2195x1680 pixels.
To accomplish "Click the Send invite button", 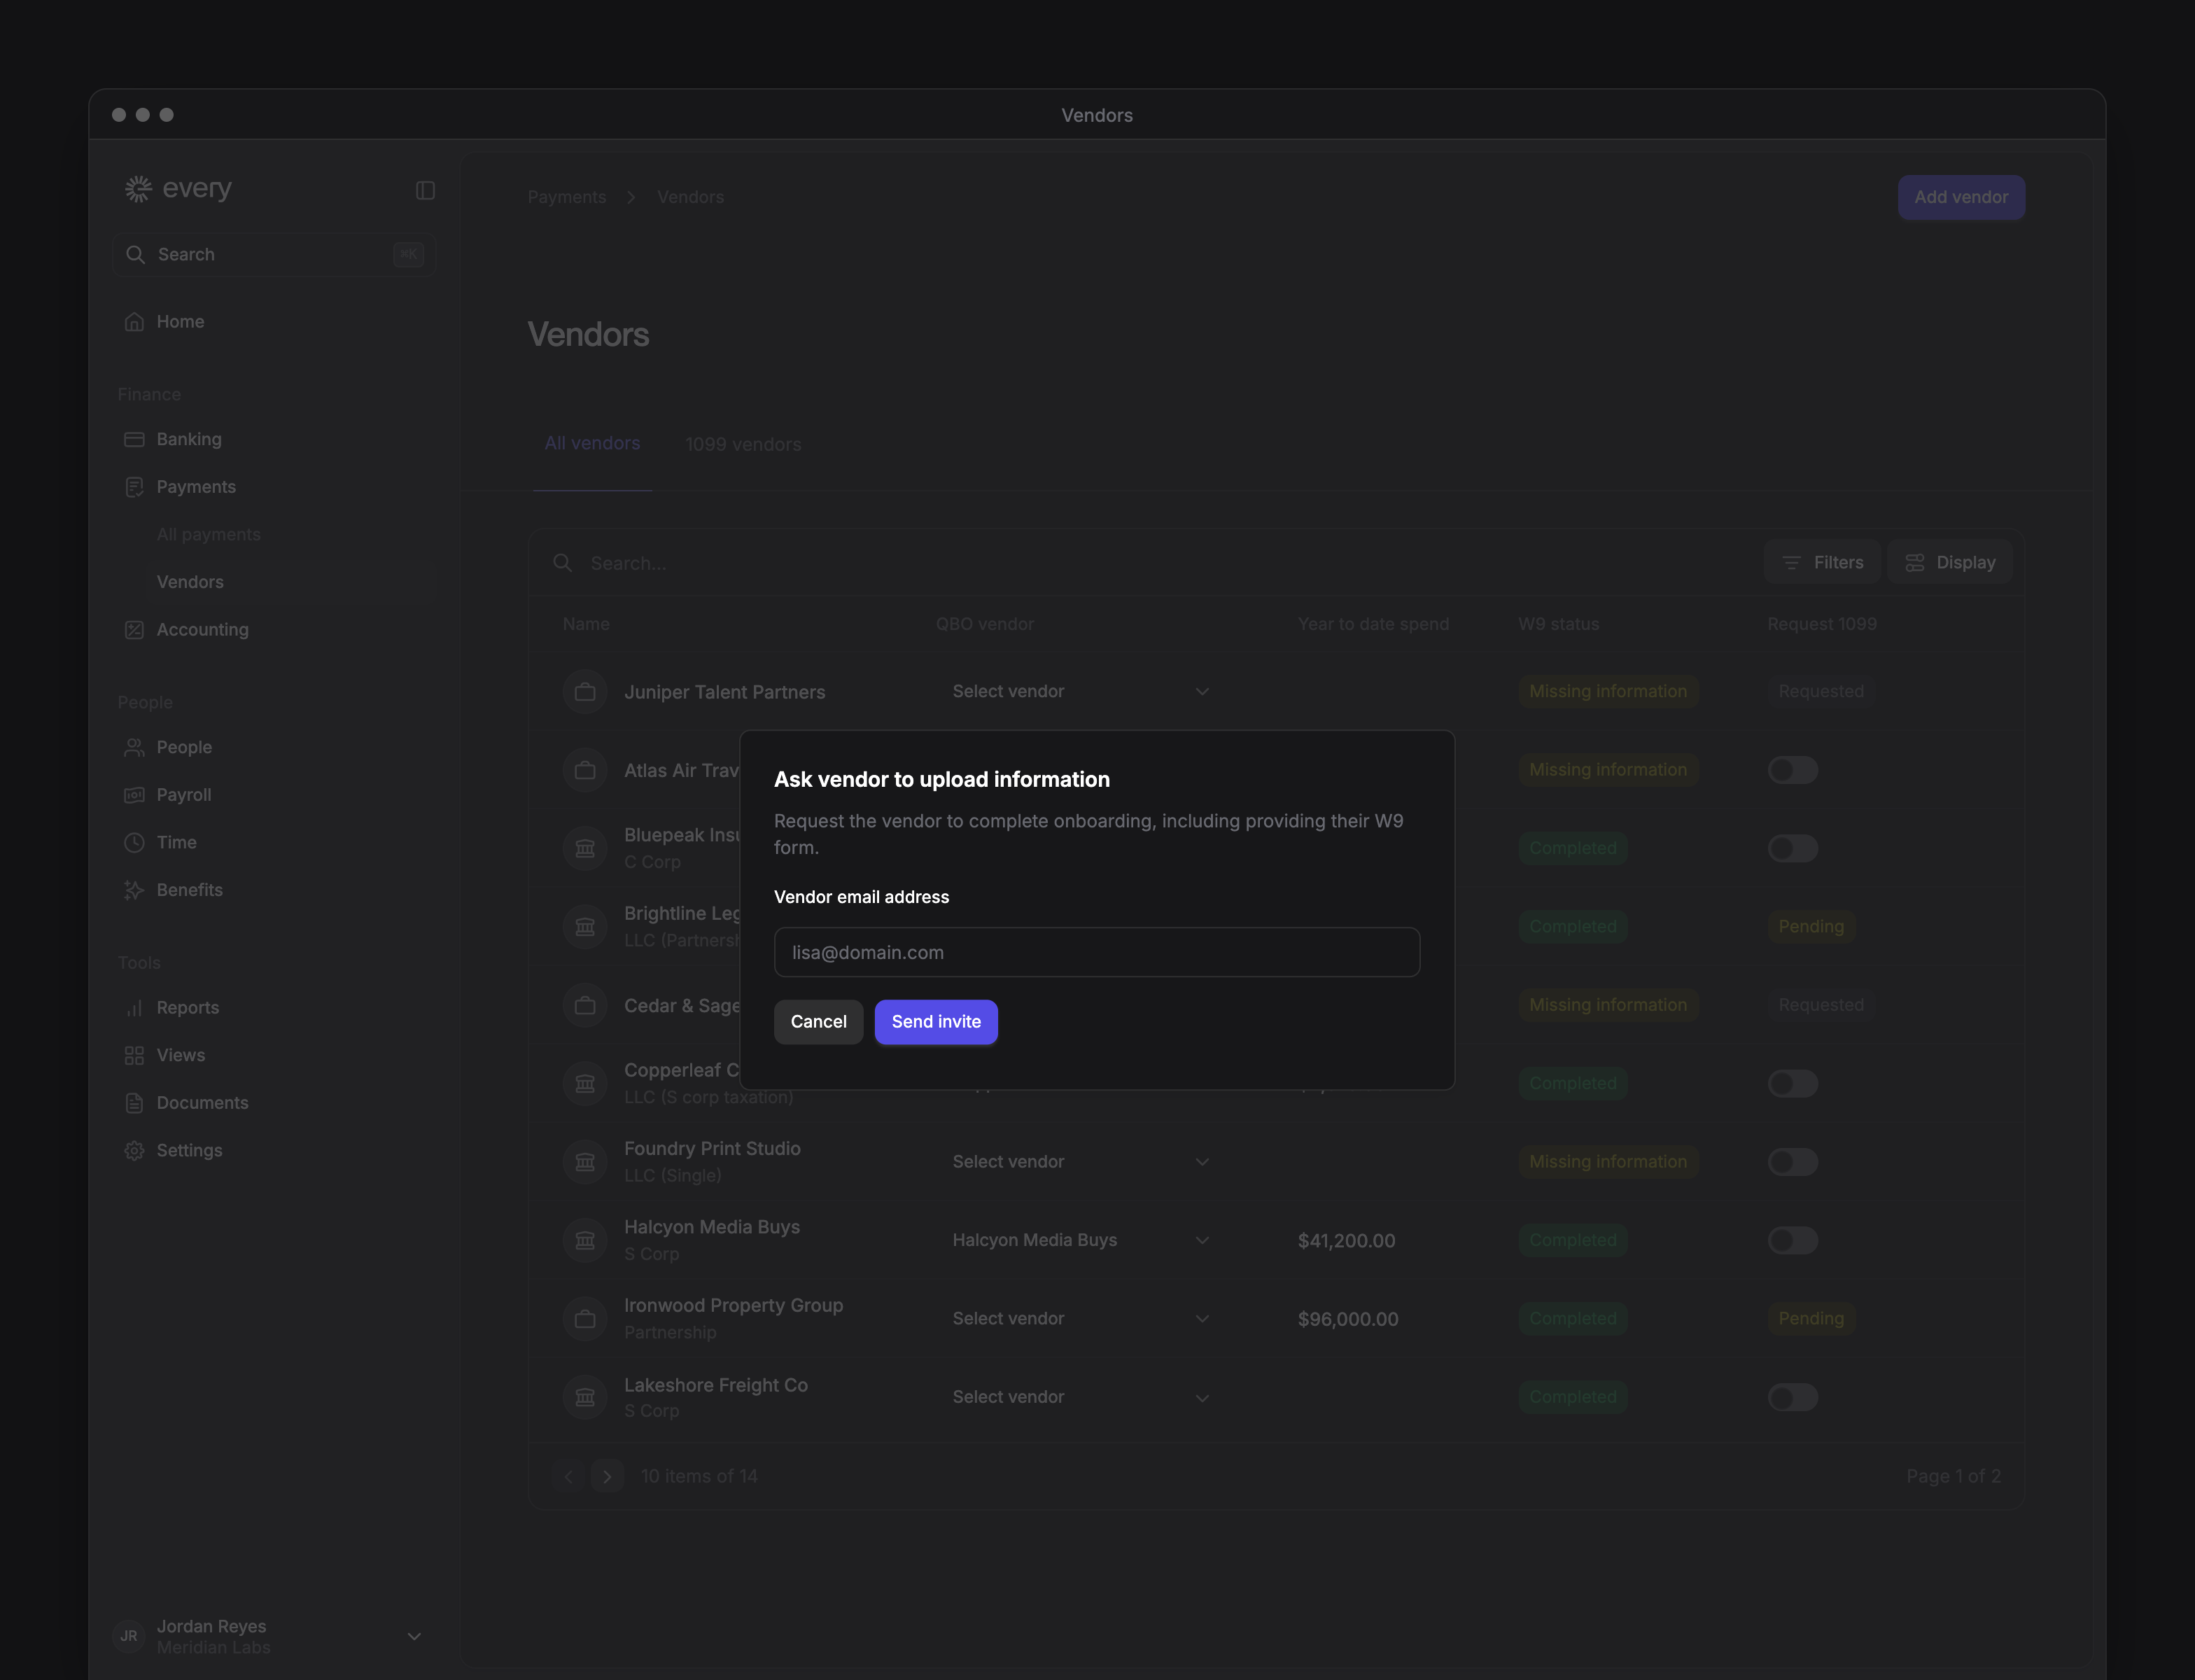I will point(936,1022).
